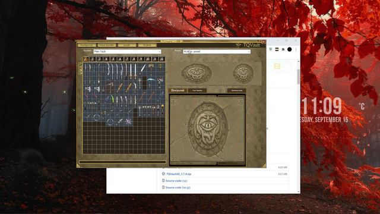380x214 pixels.
Task: Click the large eye medallion equipment panel
Action: [x=208, y=130]
